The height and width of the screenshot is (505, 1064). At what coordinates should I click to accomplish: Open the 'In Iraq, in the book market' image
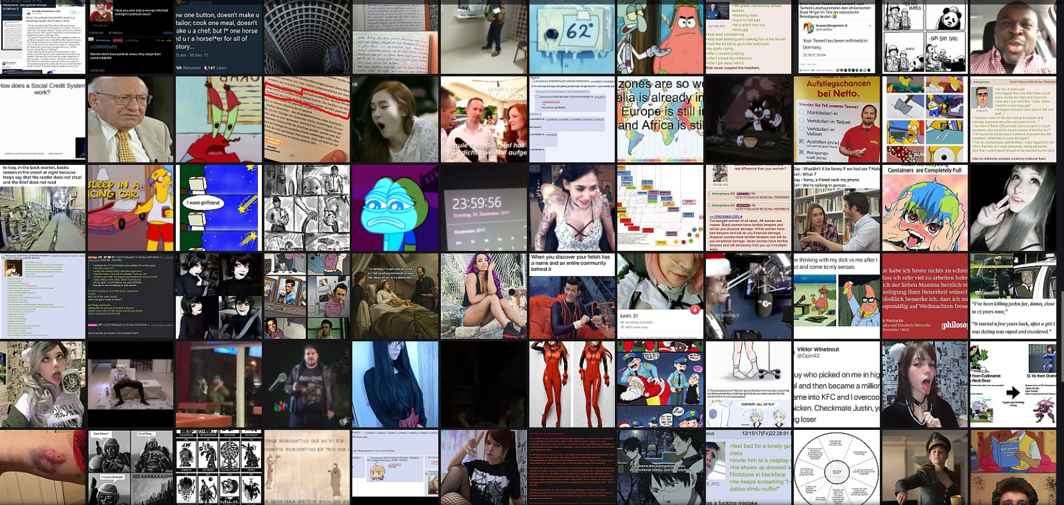(42, 208)
